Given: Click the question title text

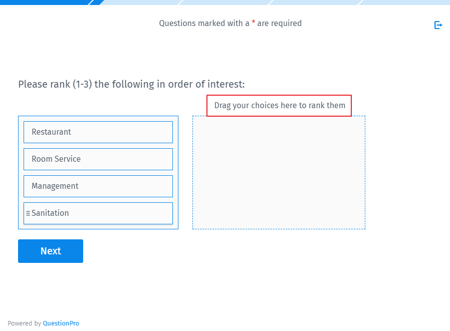Looking at the screenshot, I should click(131, 84).
